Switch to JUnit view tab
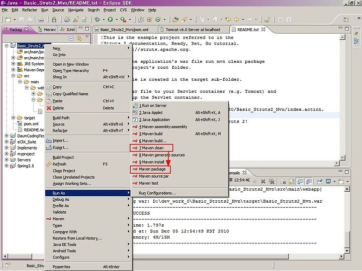 [x=68, y=30]
